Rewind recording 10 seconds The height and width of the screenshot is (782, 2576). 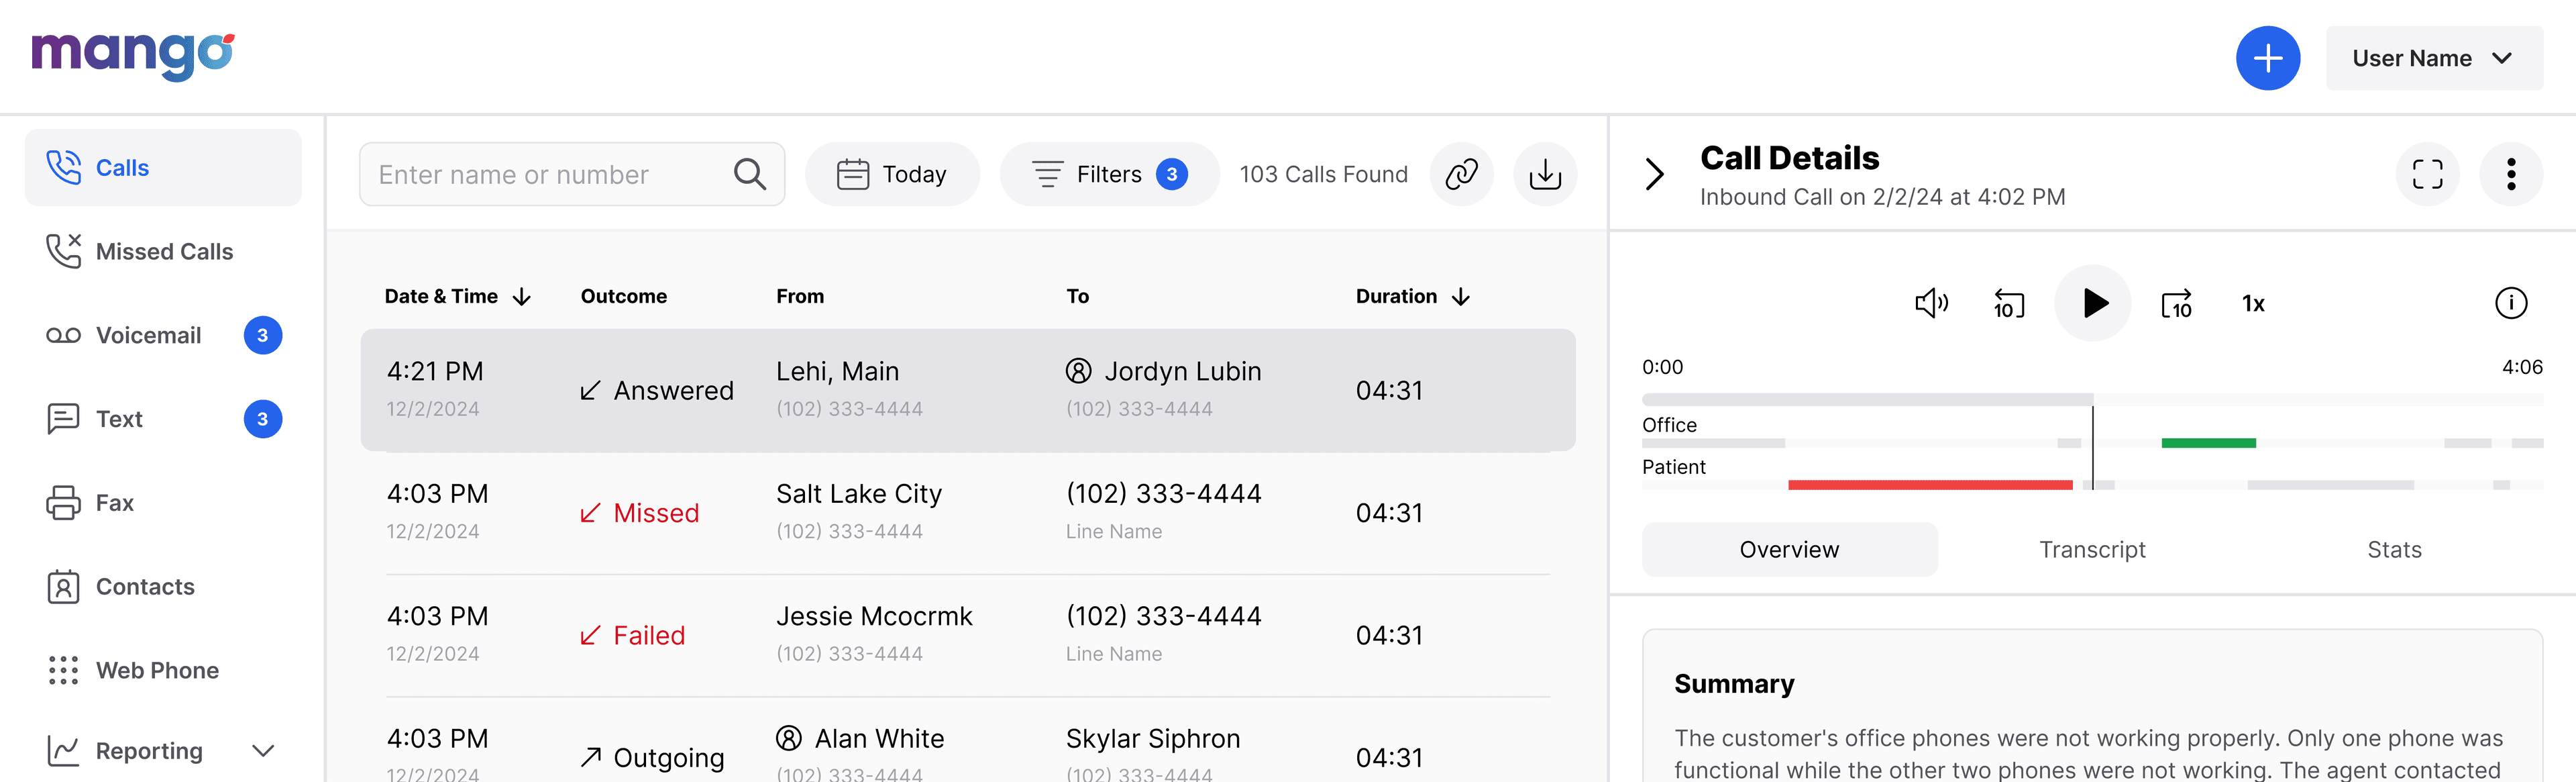pos(2008,303)
